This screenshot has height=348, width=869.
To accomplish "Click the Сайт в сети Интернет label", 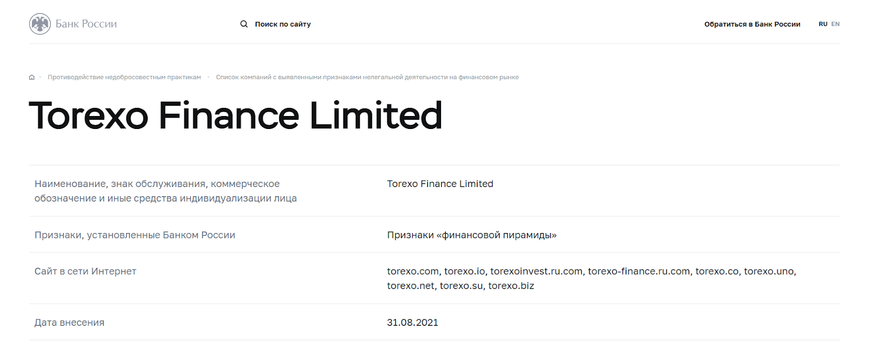I will coord(85,271).
